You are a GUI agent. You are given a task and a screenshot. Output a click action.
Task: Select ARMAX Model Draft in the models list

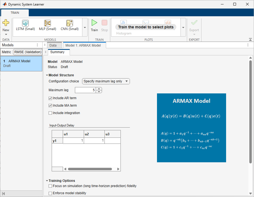tap(21, 63)
